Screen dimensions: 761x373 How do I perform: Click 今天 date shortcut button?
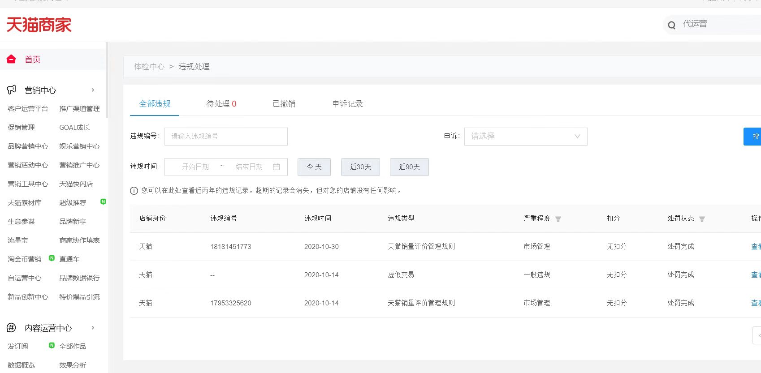click(314, 167)
